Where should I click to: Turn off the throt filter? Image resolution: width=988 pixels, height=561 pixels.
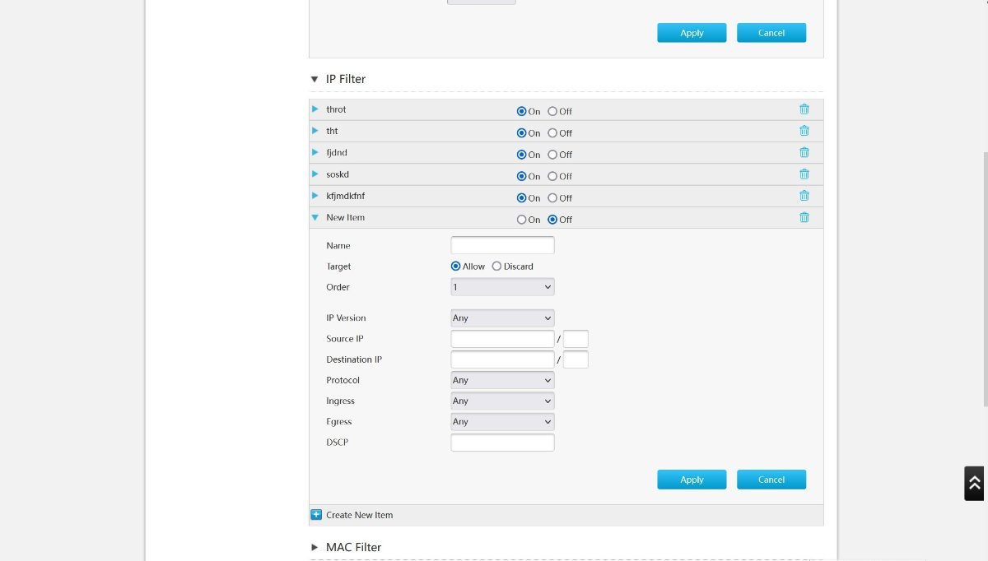[x=552, y=111]
